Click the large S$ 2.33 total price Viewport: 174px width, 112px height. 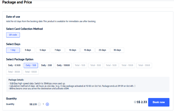click(142, 102)
